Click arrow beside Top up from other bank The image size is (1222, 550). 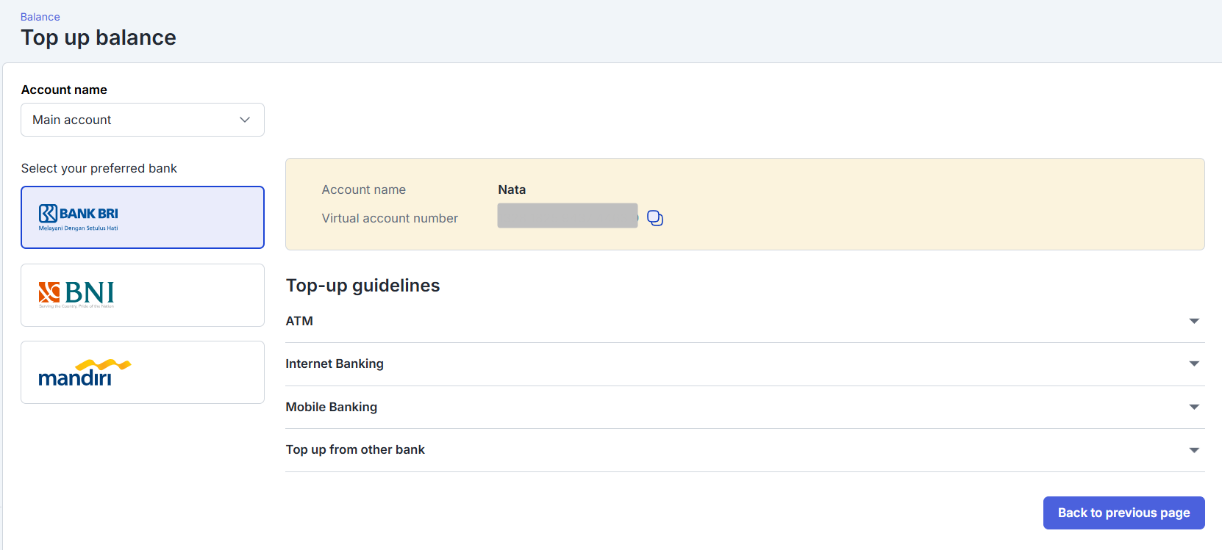pyautogui.click(x=1194, y=450)
